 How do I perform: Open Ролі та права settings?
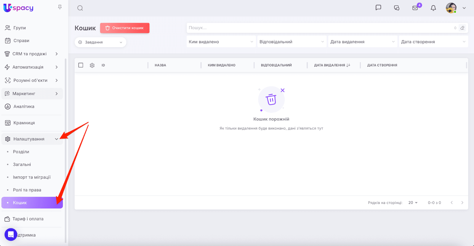click(x=32, y=190)
